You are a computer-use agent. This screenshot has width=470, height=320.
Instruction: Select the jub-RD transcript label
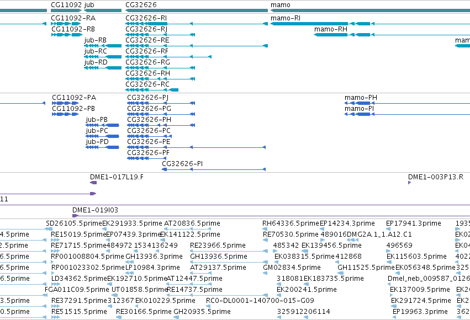pos(96,62)
